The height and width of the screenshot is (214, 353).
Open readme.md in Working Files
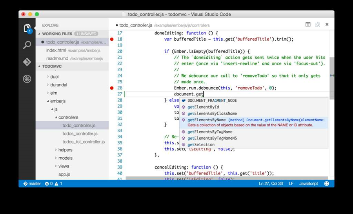tap(72, 58)
